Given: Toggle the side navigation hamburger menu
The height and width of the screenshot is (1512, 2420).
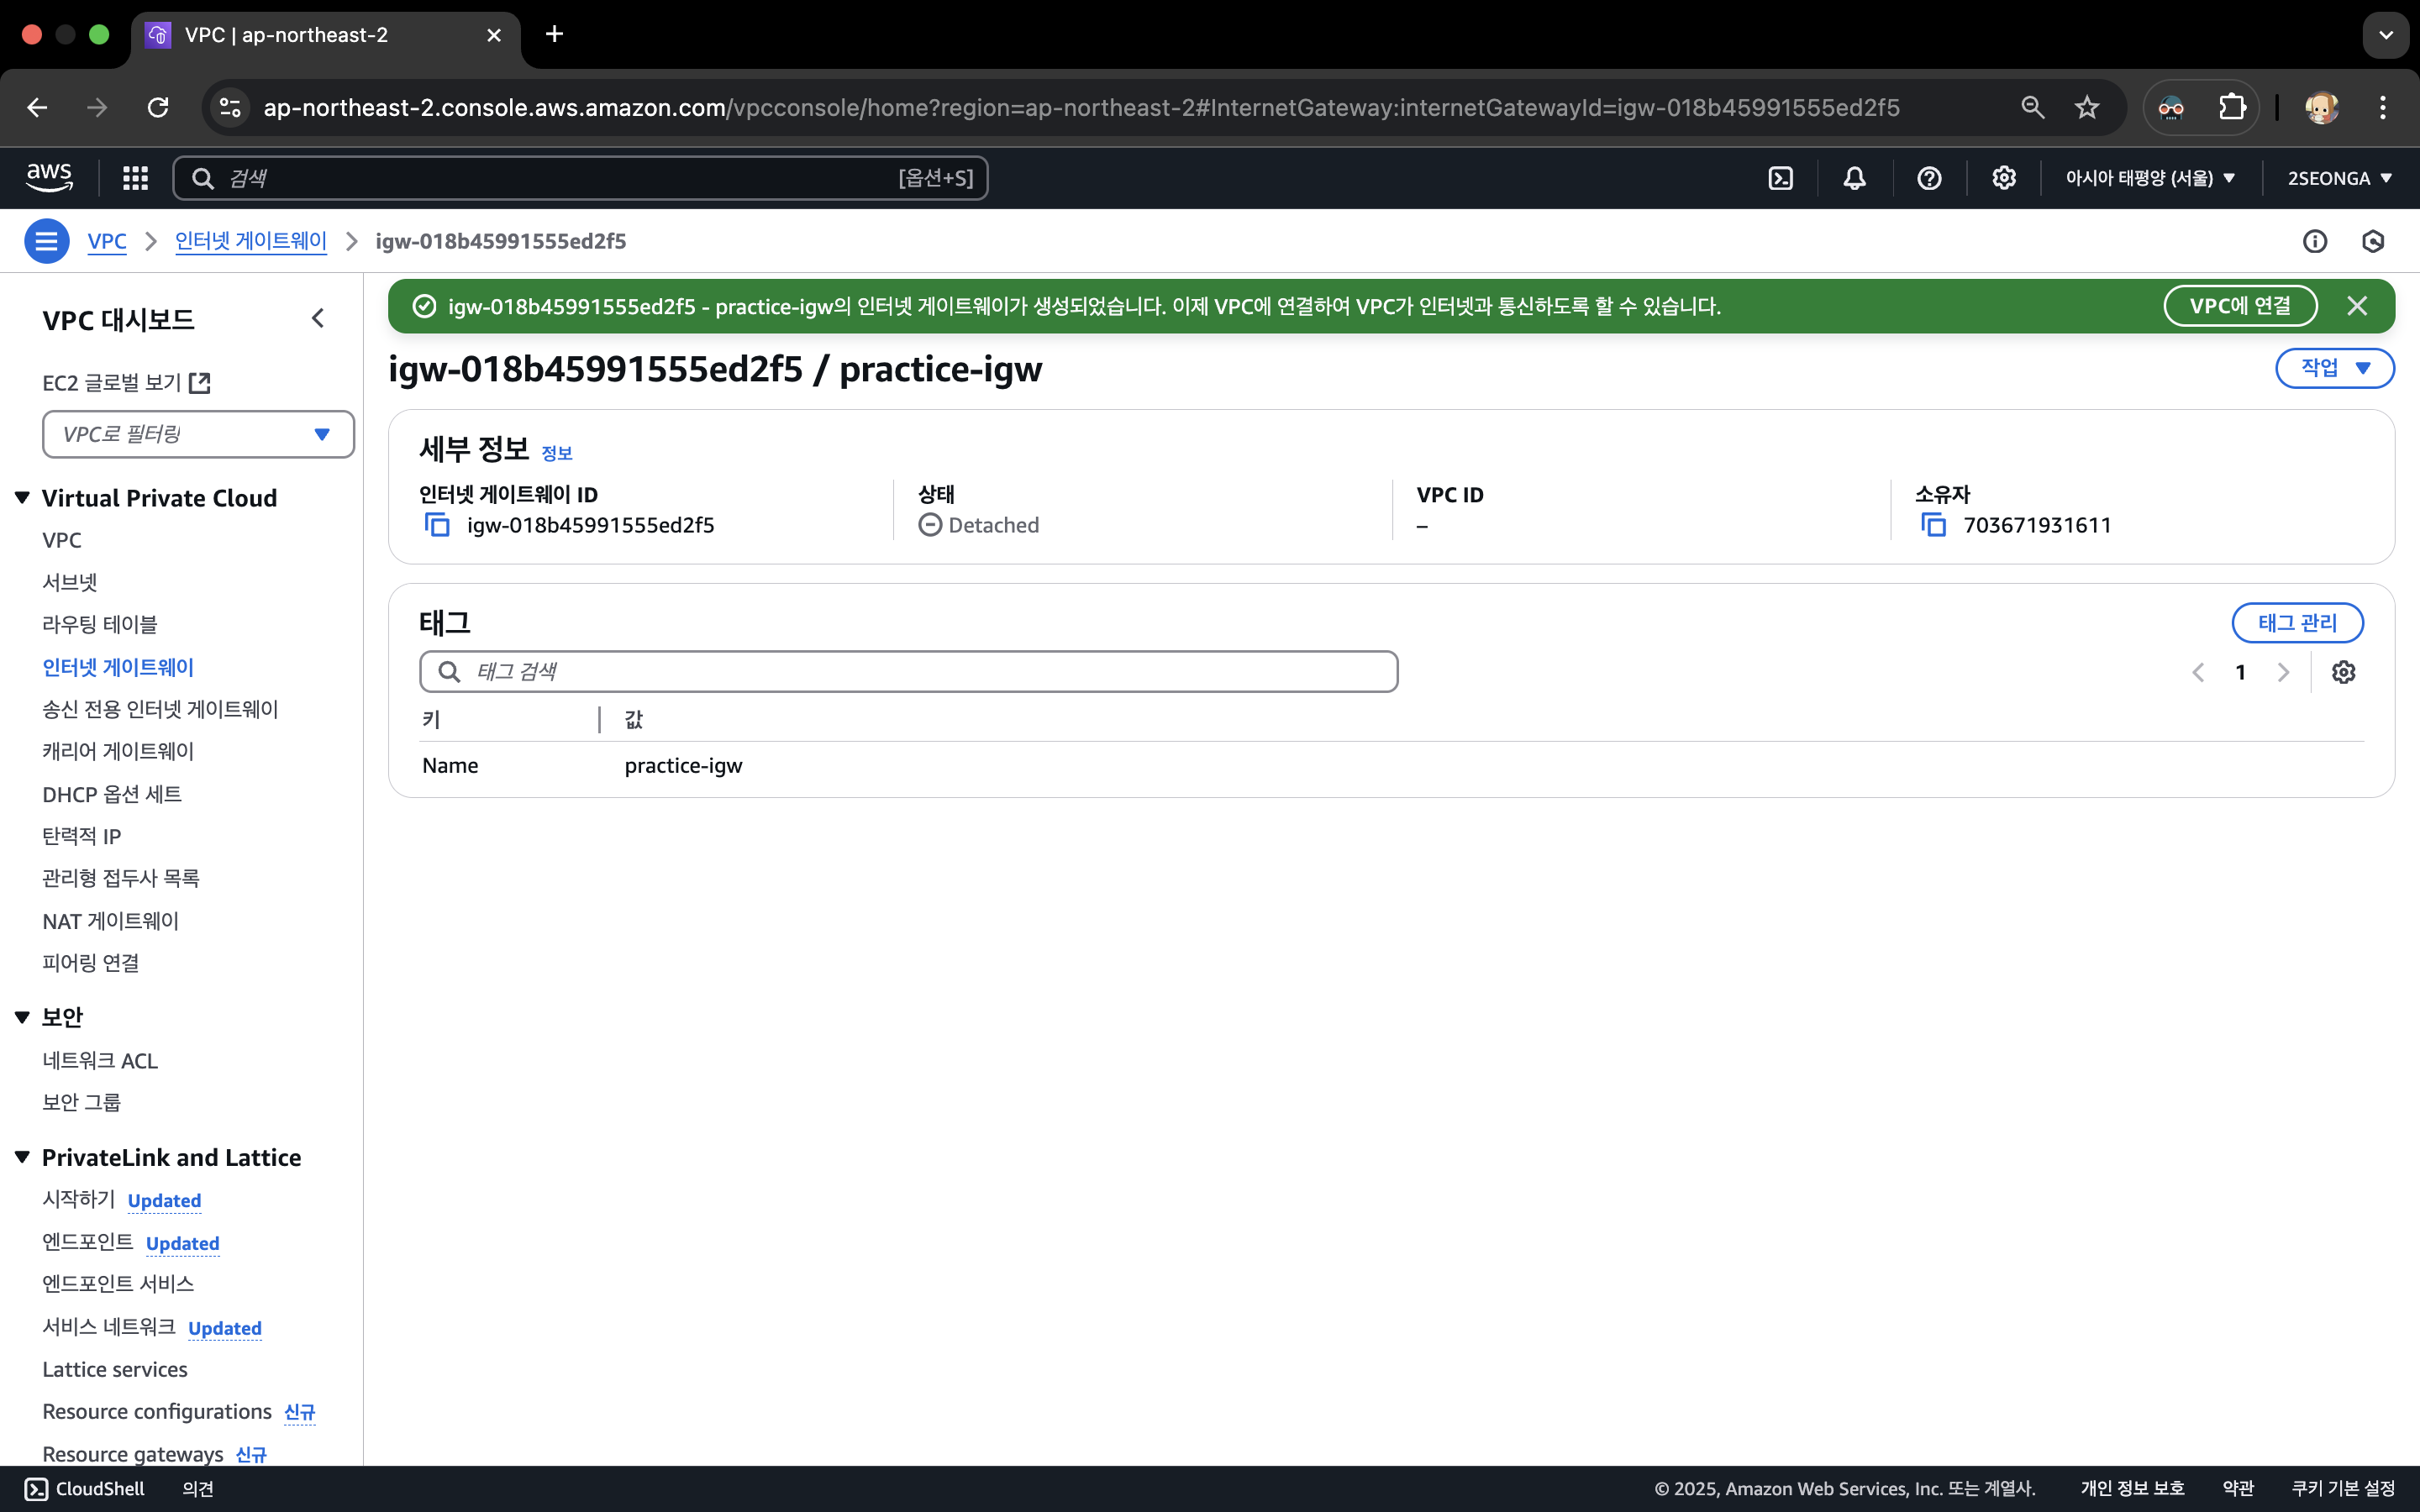Looking at the screenshot, I should [x=46, y=241].
